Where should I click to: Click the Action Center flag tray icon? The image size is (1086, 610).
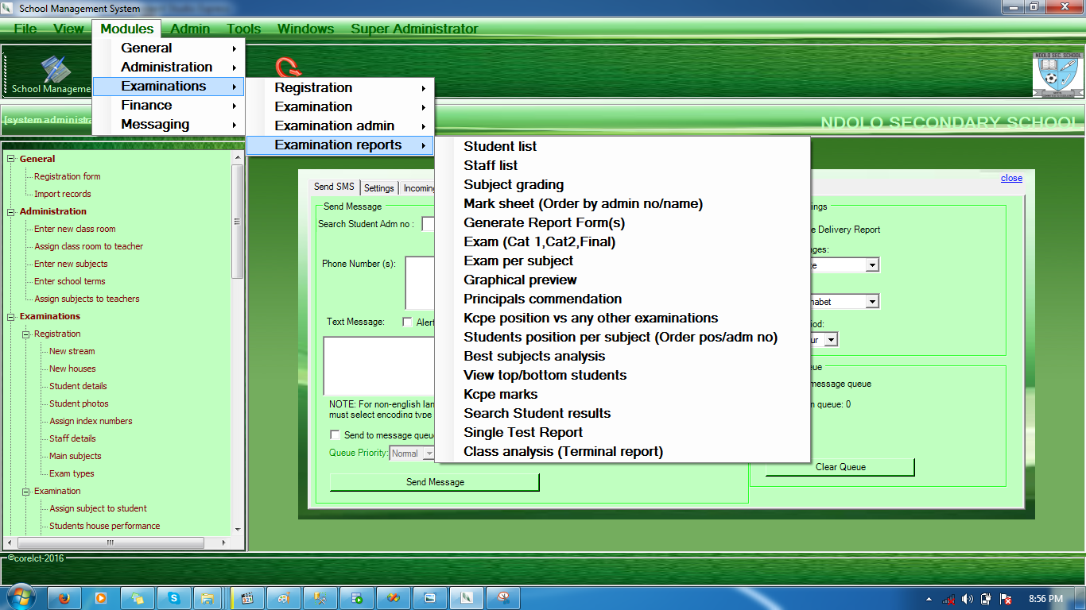1005,599
